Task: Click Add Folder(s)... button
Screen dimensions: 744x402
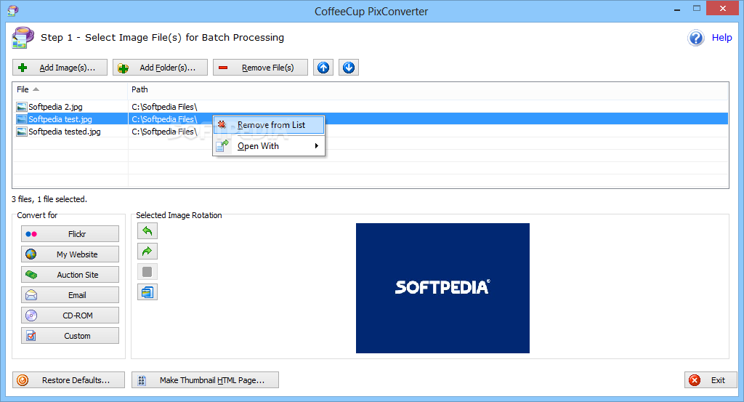Action: click(x=160, y=68)
